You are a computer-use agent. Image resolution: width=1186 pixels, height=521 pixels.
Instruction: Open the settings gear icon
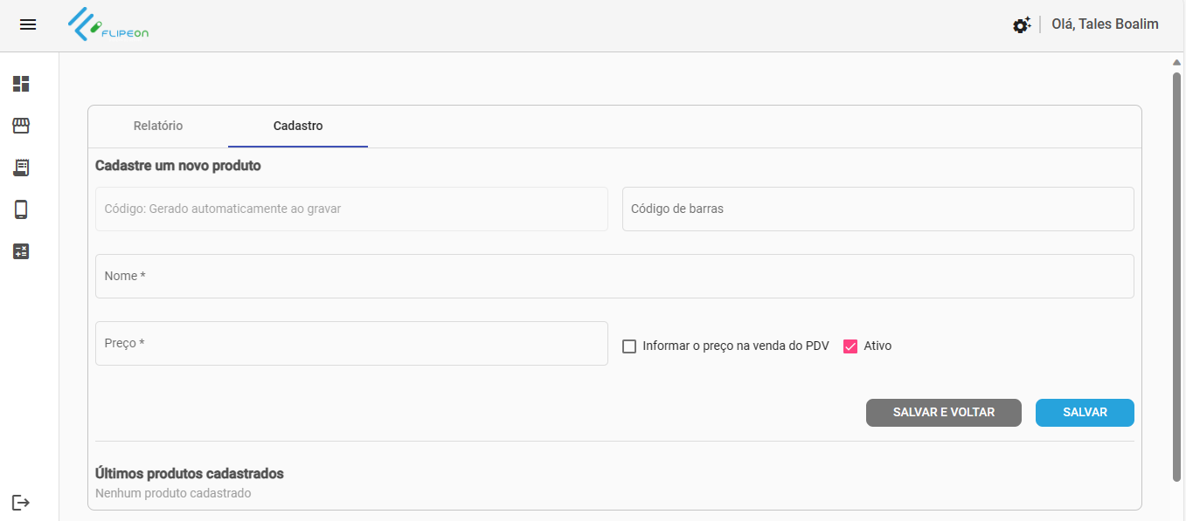click(x=1021, y=25)
